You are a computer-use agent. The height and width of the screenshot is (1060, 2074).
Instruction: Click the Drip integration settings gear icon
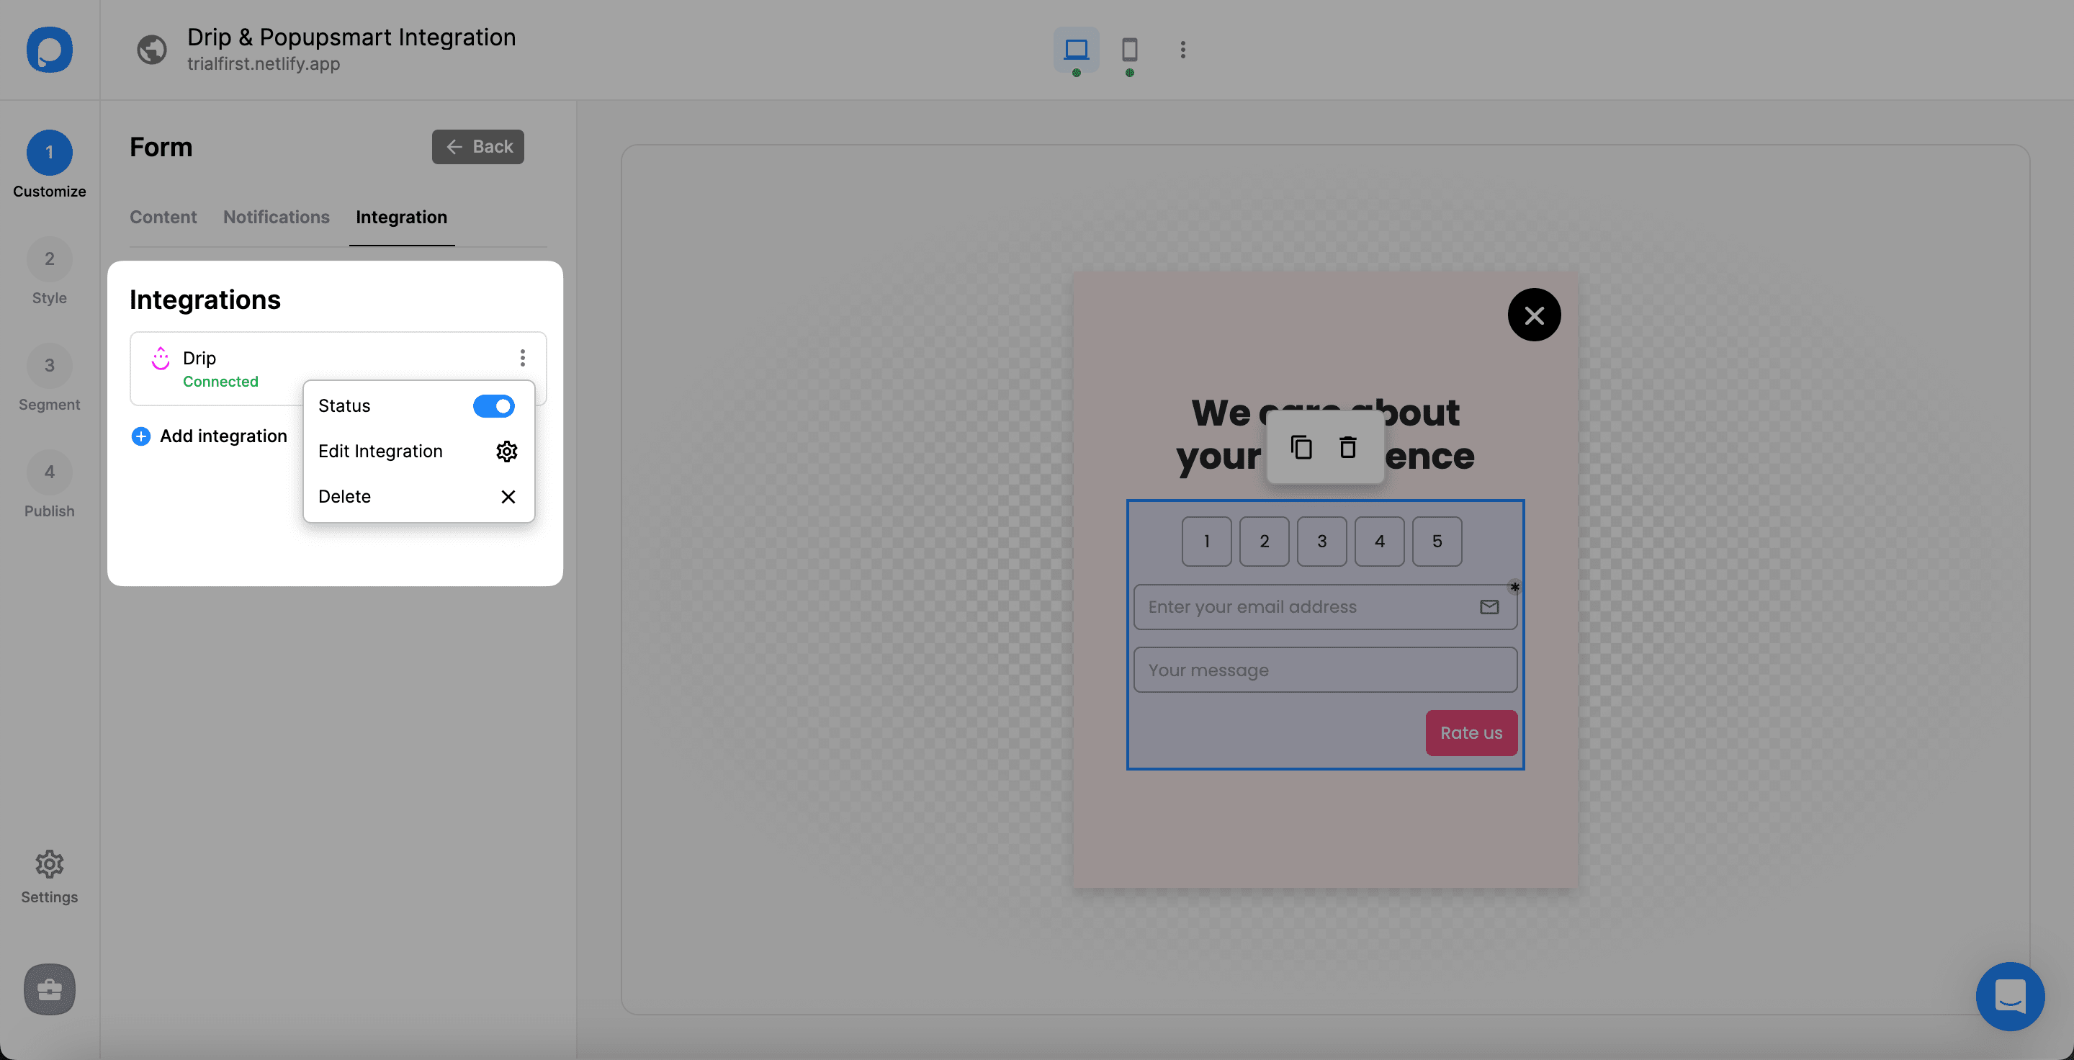pos(507,450)
